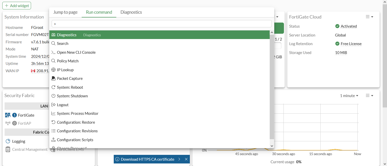Click inside the command search input field
This screenshot has width=387, height=166.
coord(162,24)
